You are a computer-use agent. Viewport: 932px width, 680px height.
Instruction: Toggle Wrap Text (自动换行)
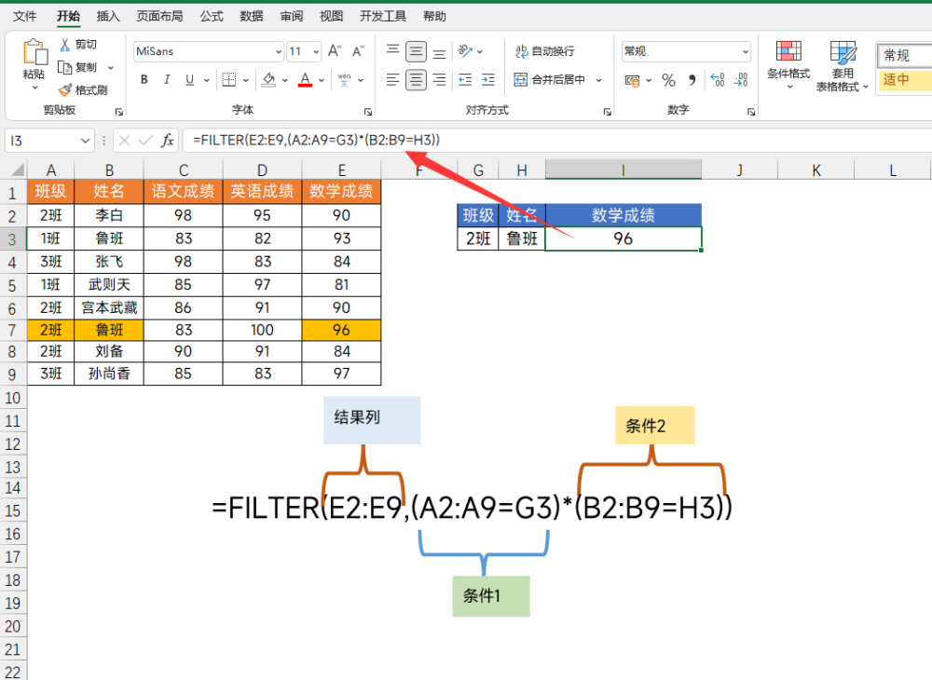545,52
